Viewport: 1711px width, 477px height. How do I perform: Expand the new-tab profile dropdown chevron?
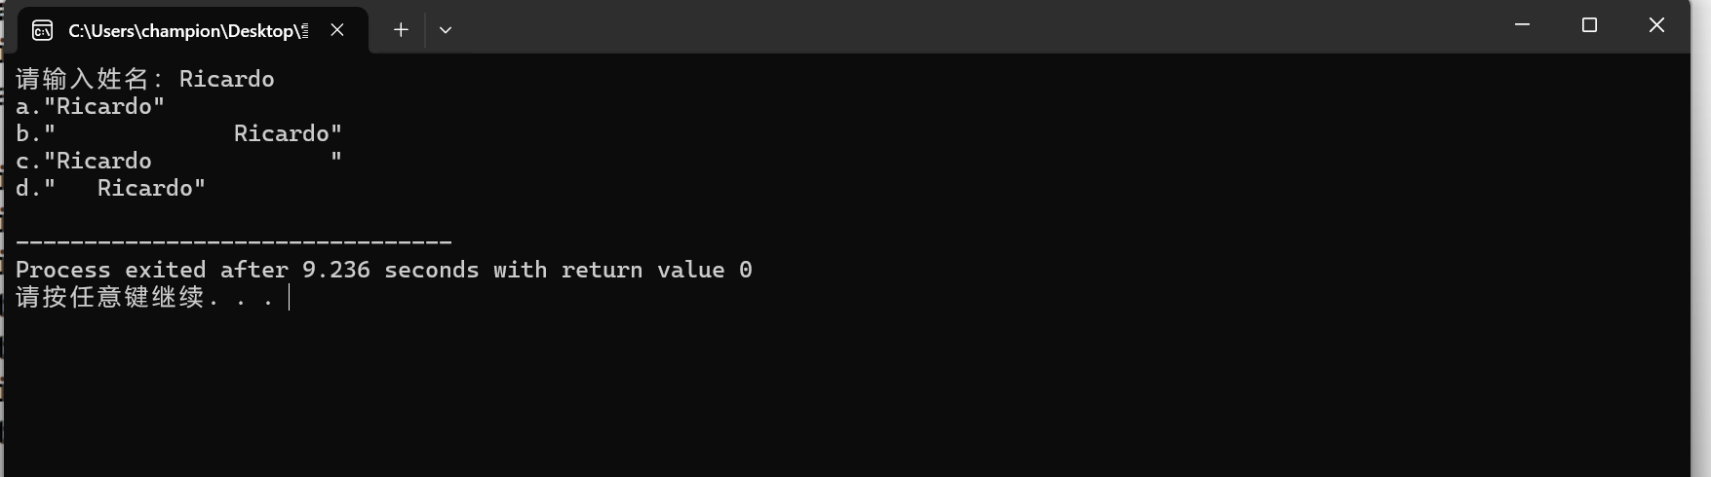pyautogui.click(x=446, y=30)
